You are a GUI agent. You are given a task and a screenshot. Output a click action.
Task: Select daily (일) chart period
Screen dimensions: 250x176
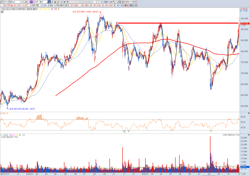click(49, 2)
